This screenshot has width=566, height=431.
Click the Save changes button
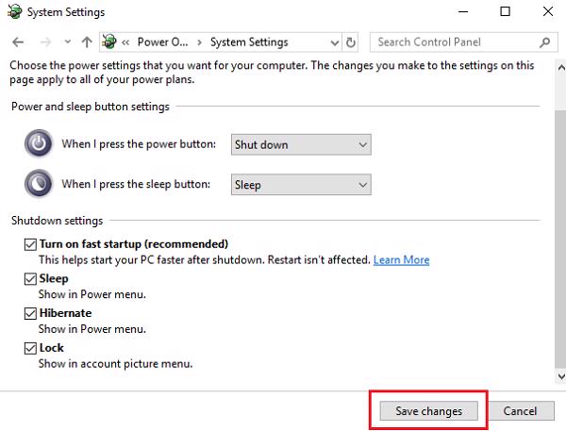pyautogui.click(x=428, y=411)
